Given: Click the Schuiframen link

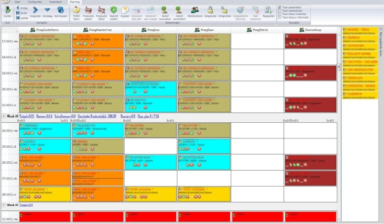Looking at the screenshot, I should tap(65, 116).
